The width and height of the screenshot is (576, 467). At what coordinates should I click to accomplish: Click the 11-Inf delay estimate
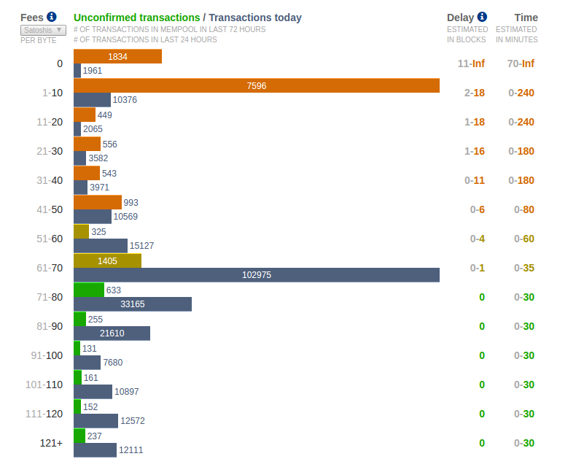point(471,63)
